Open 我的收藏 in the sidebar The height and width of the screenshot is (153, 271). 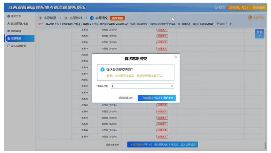point(16,31)
